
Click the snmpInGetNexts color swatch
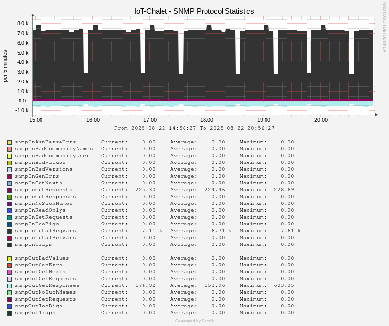tap(9, 183)
